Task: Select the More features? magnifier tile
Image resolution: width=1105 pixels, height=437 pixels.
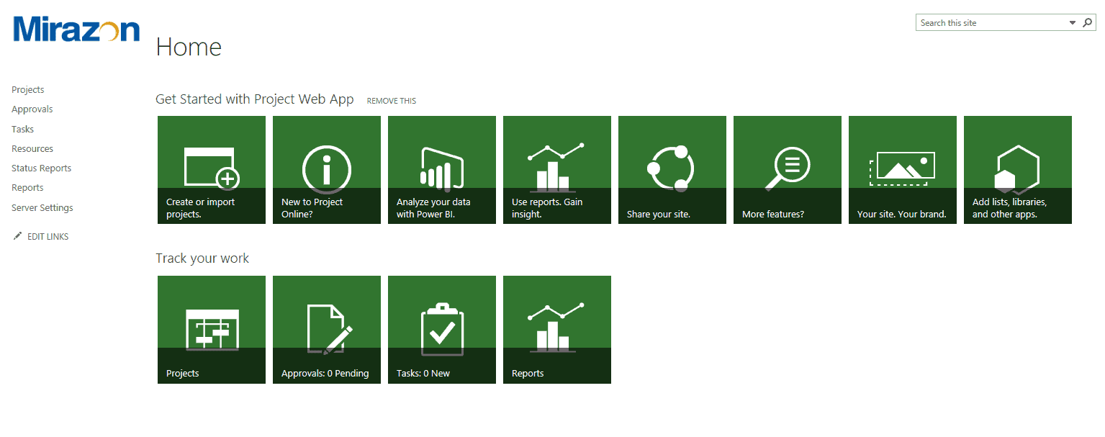Action: click(788, 170)
